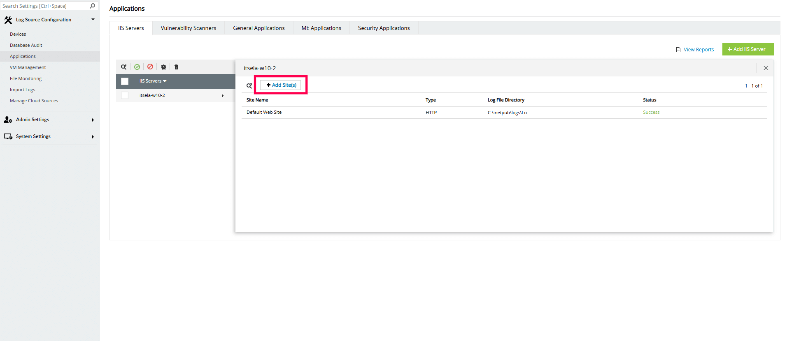
Task: Toggle the select-all IIS Servers checkbox
Action: tap(125, 81)
